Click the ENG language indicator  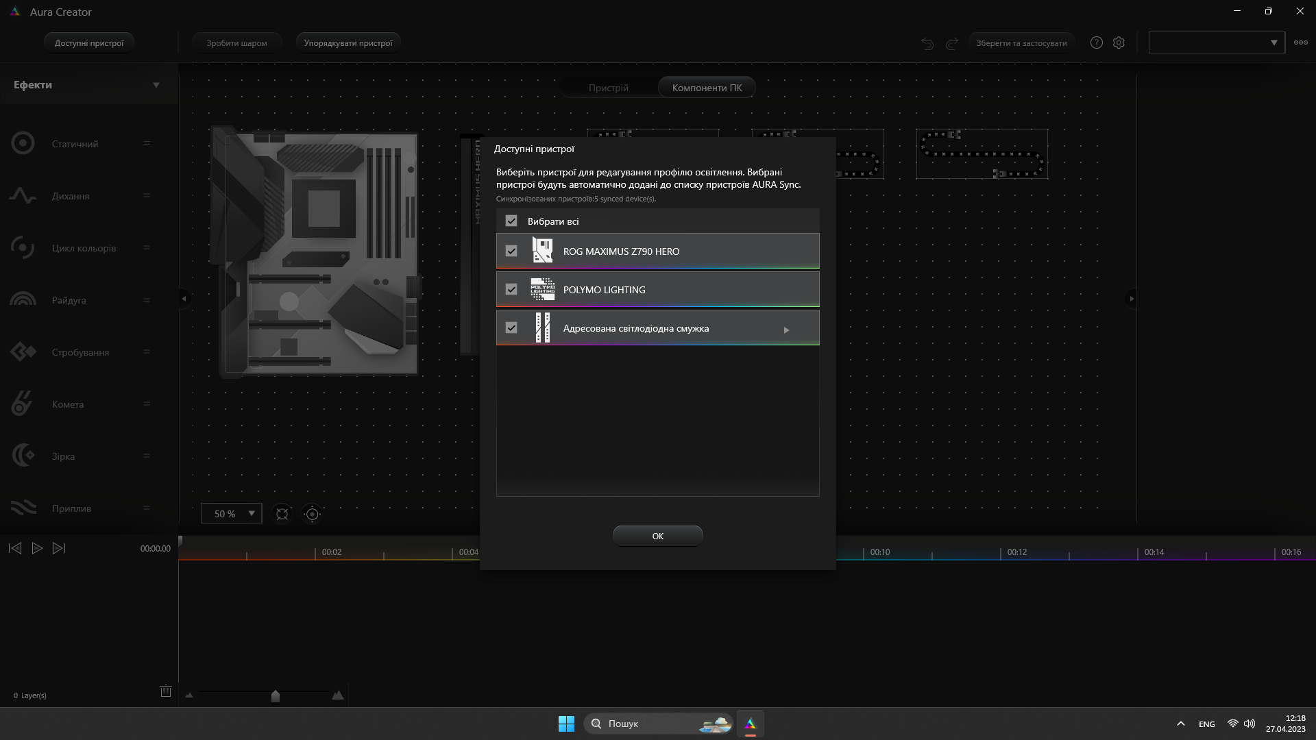point(1206,724)
